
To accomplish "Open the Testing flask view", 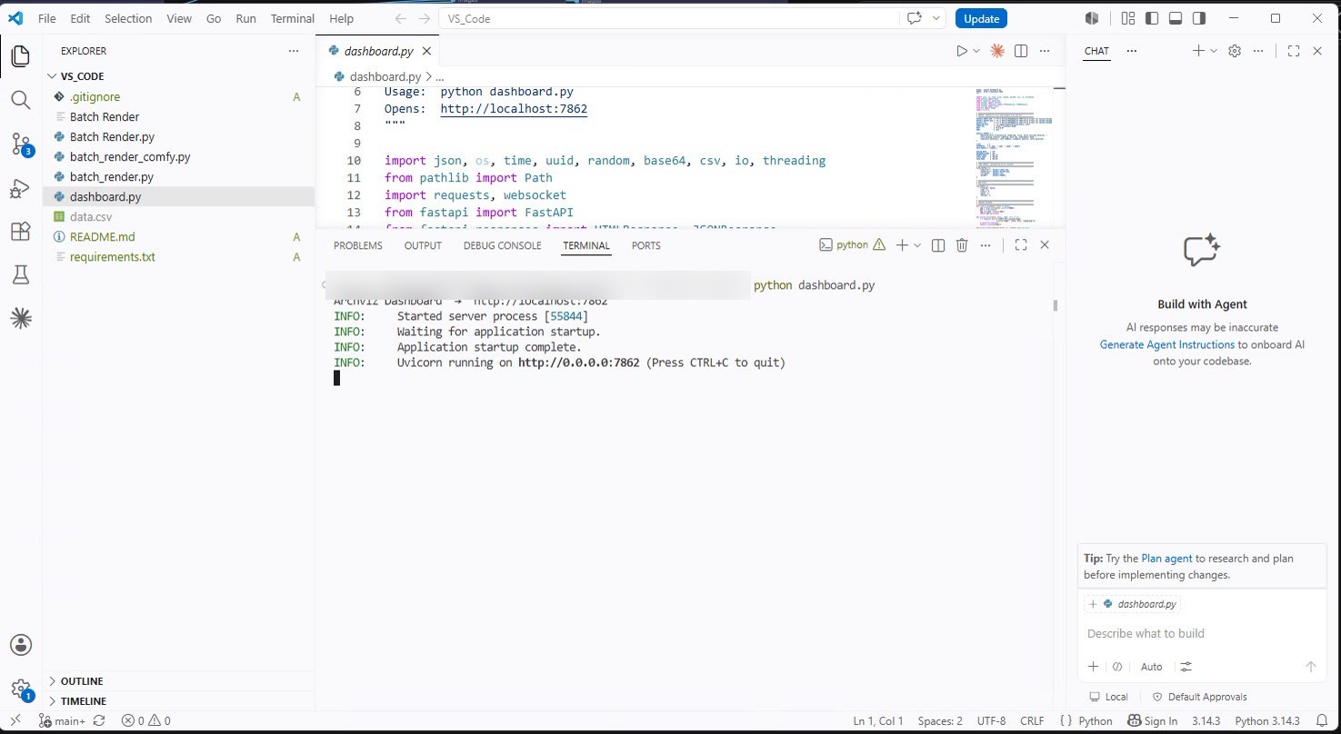I will 20,275.
